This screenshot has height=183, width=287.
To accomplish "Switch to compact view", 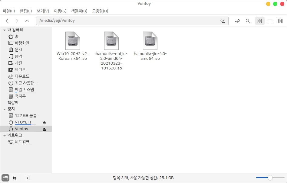I will click(x=280, y=21).
